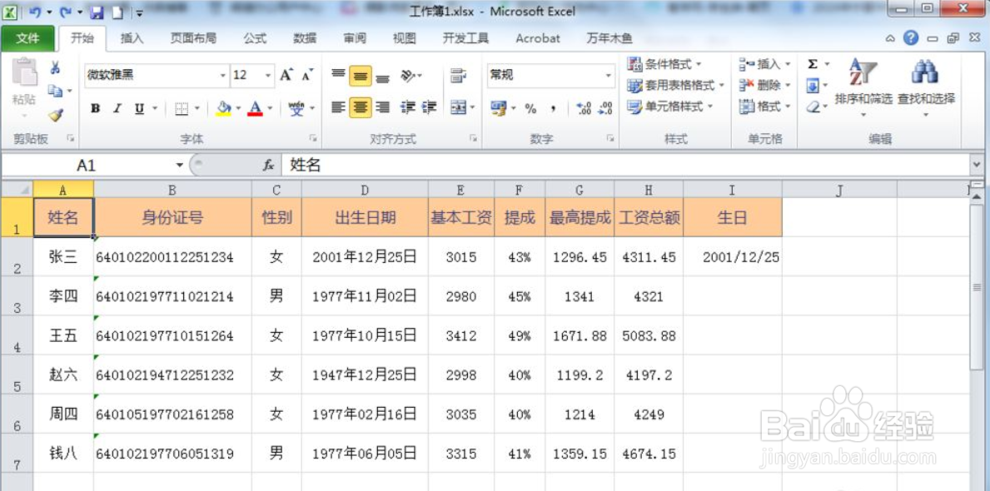This screenshot has width=990, height=491.
Task: Click the 查找和选择 find and select icon
Action: 924,75
